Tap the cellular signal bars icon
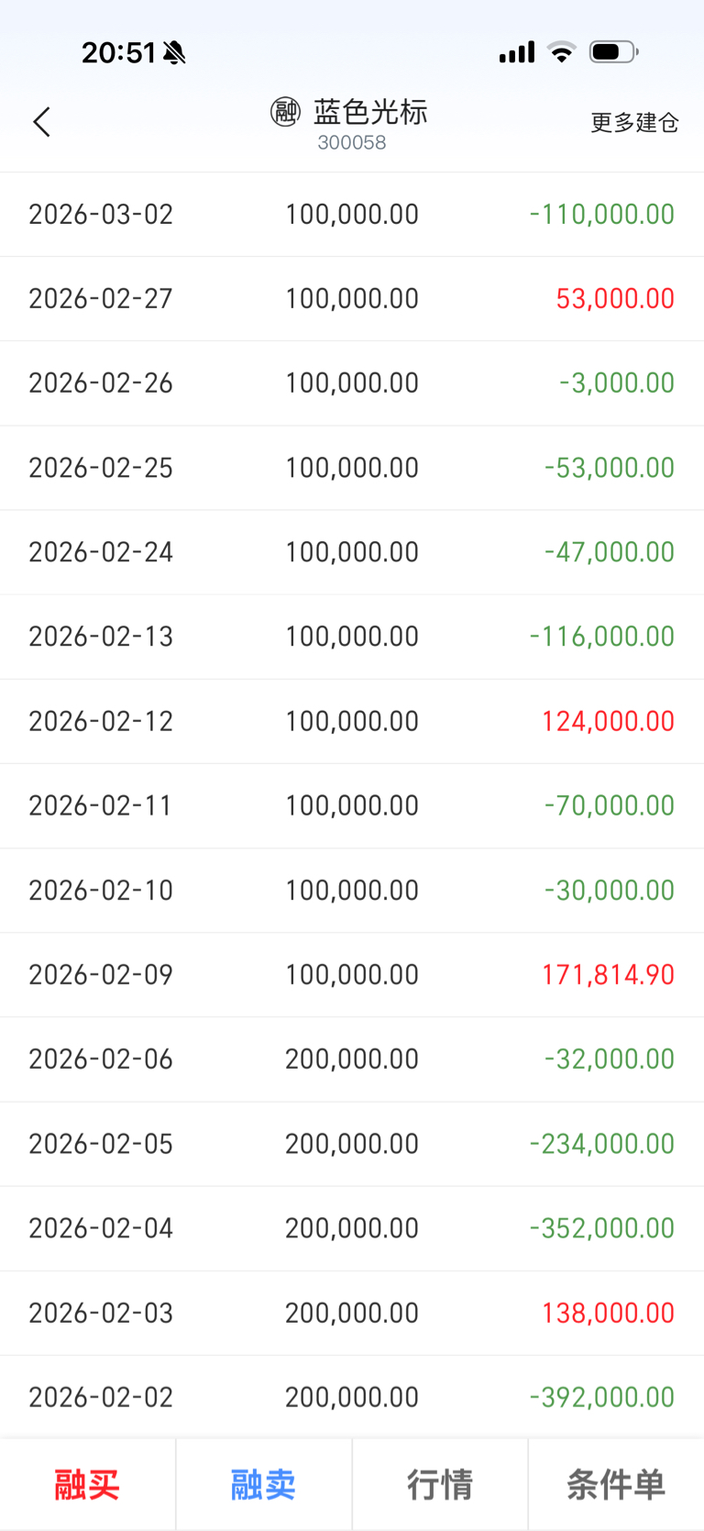The height and width of the screenshot is (1531, 704). click(516, 52)
